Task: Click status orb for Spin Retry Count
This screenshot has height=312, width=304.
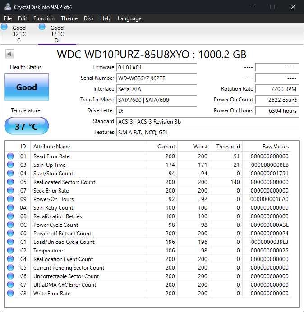Action: [10, 207]
